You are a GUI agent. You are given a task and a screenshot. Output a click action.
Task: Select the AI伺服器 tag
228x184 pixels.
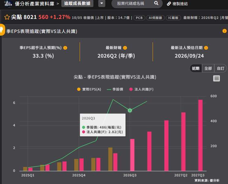coord(155,18)
